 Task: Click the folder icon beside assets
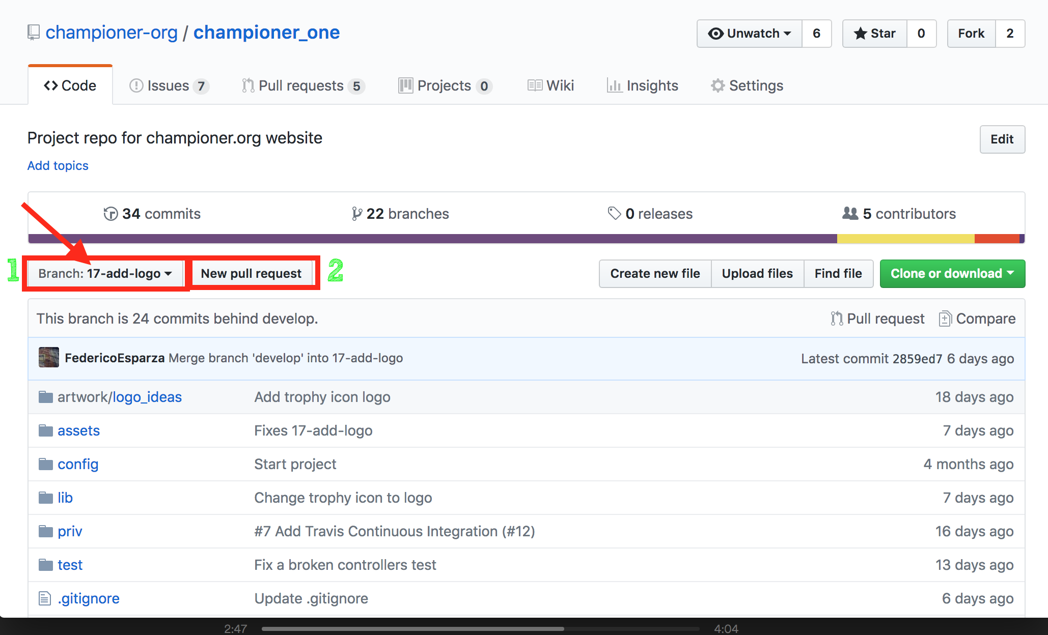[46, 430]
